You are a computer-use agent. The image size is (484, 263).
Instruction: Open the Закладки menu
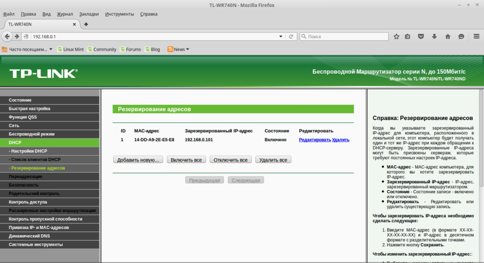coord(89,14)
